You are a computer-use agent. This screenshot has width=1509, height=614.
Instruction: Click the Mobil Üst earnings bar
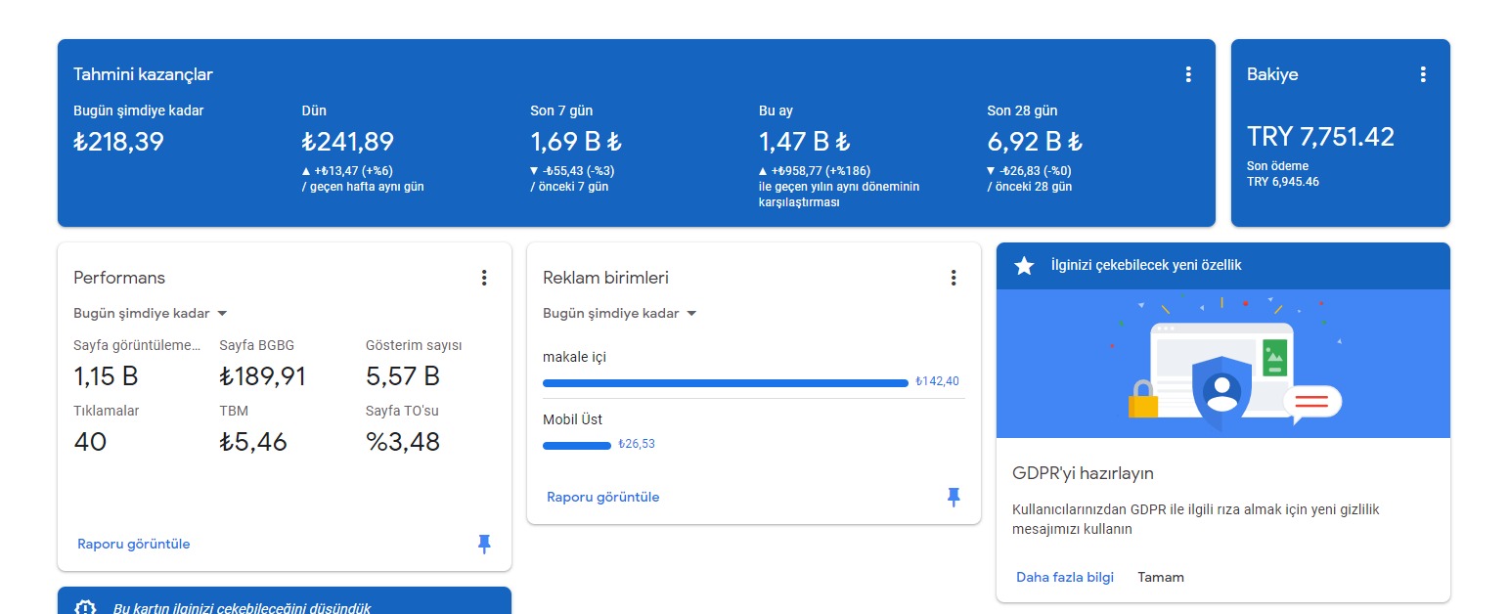pos(577,446)
